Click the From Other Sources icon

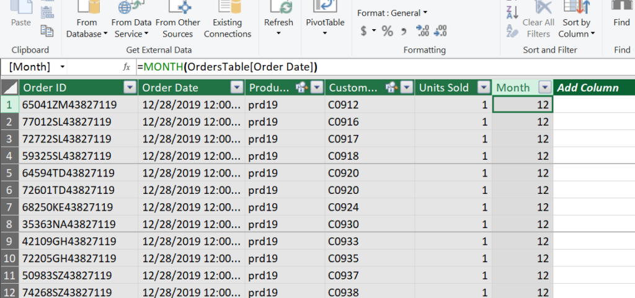point(178,9)
